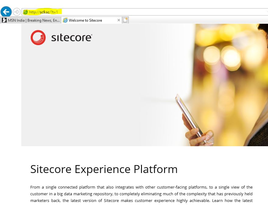
Task: Click the MSN favicon on the first tab
Action: [5, 20]
